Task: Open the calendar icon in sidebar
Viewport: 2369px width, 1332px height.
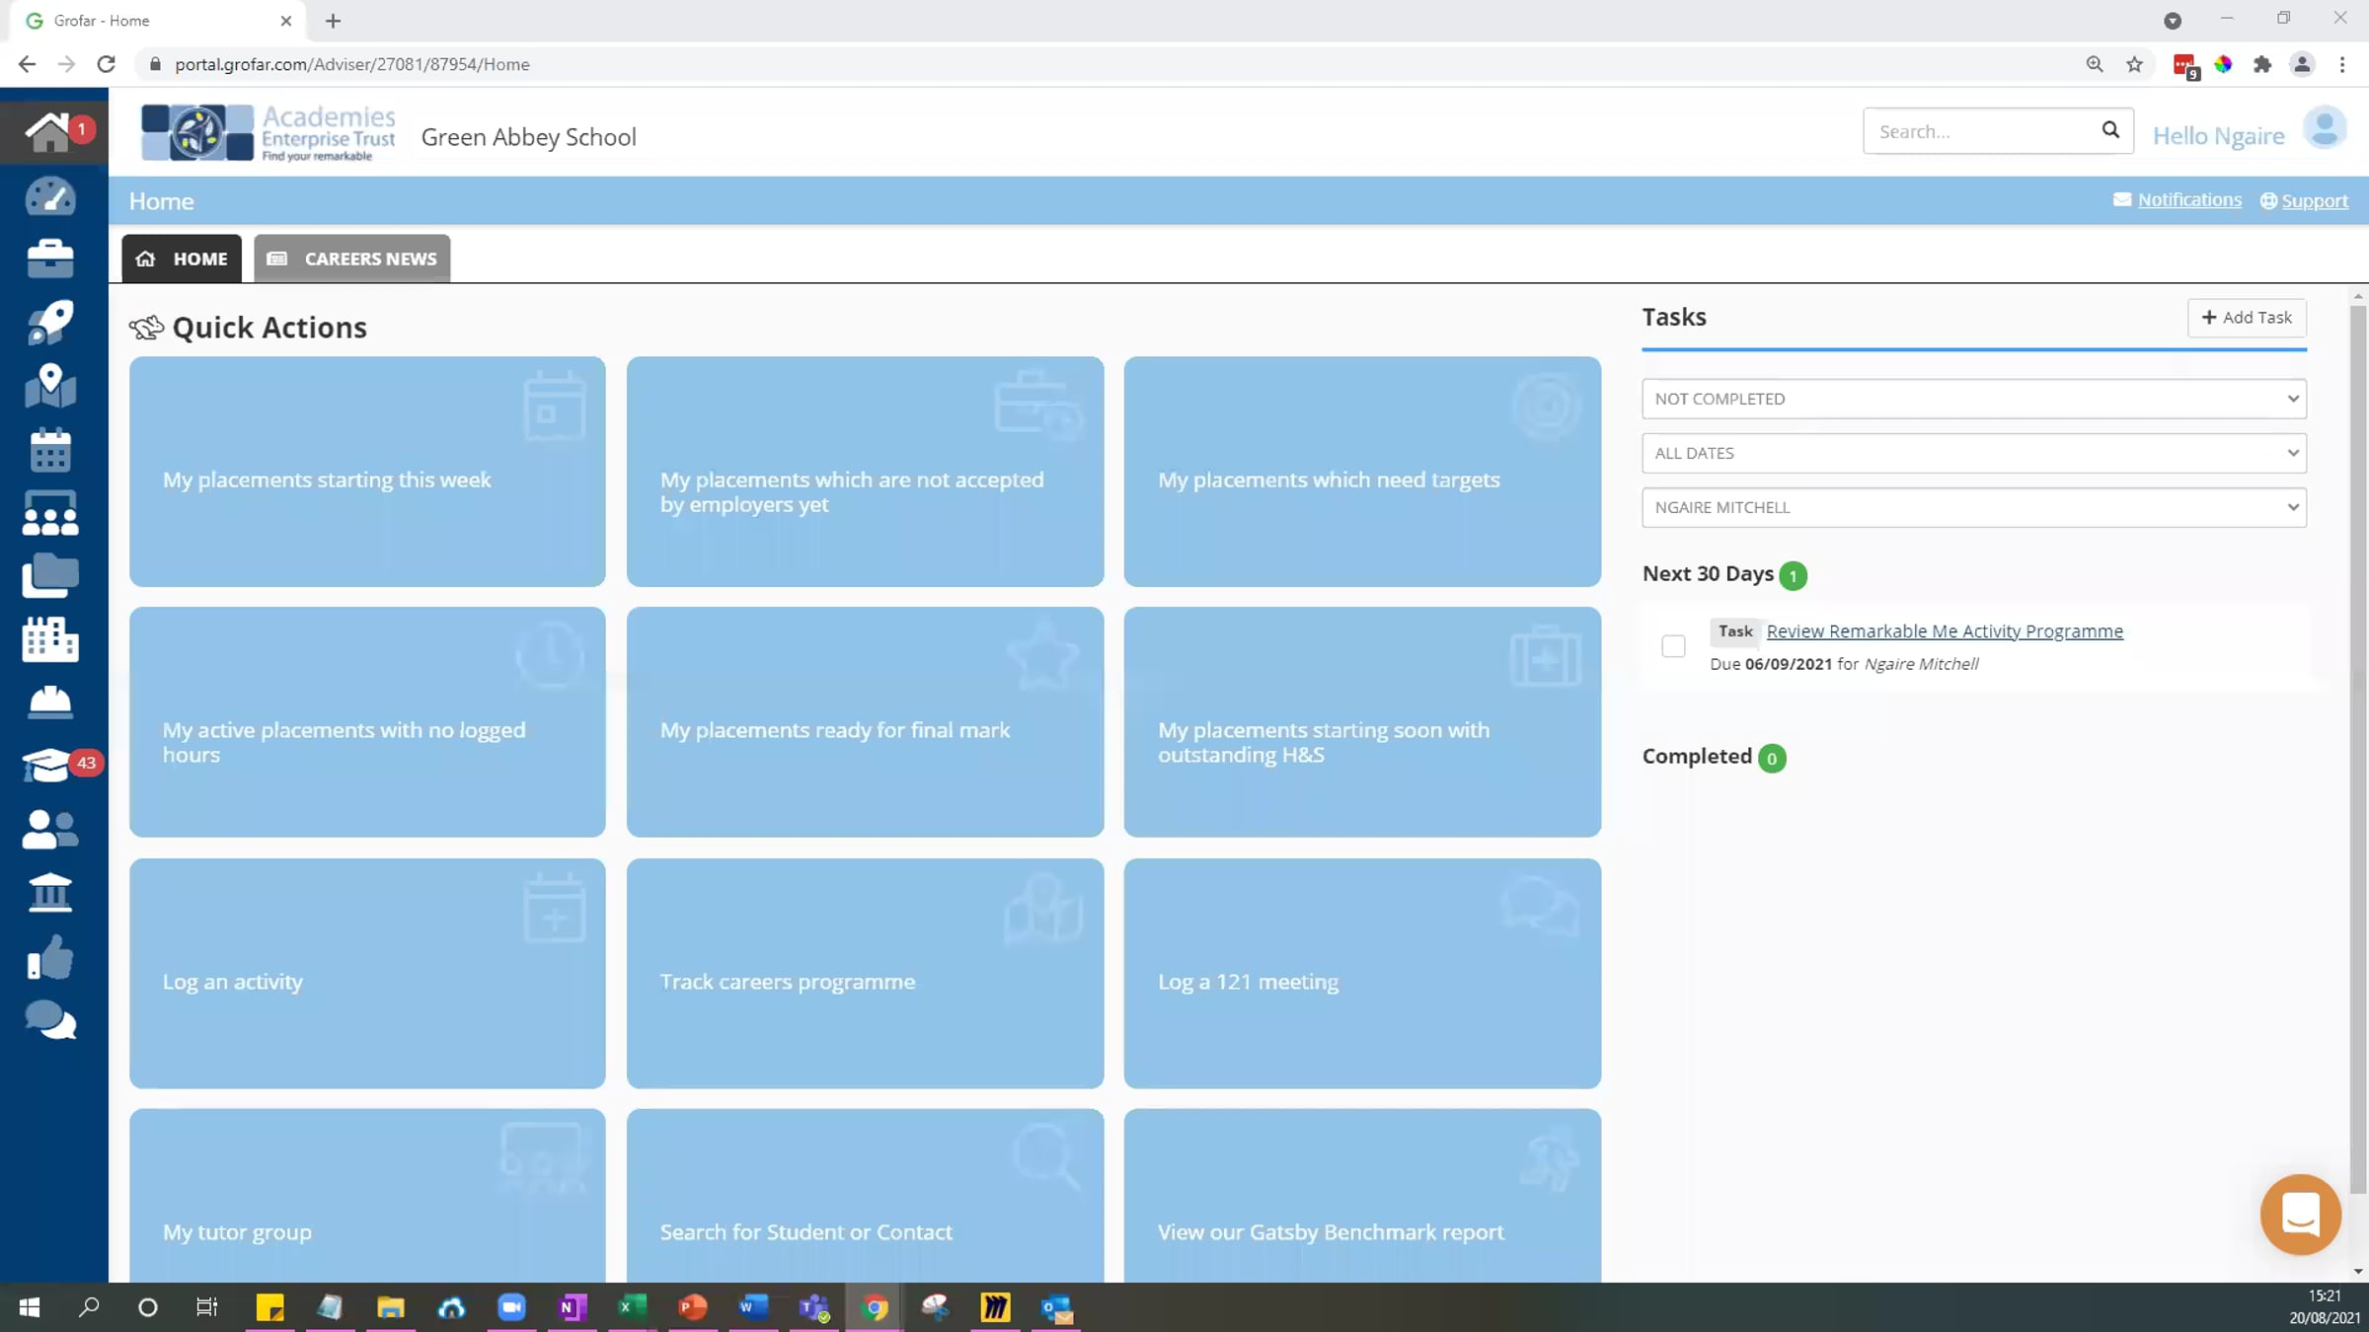Action: 49,450
